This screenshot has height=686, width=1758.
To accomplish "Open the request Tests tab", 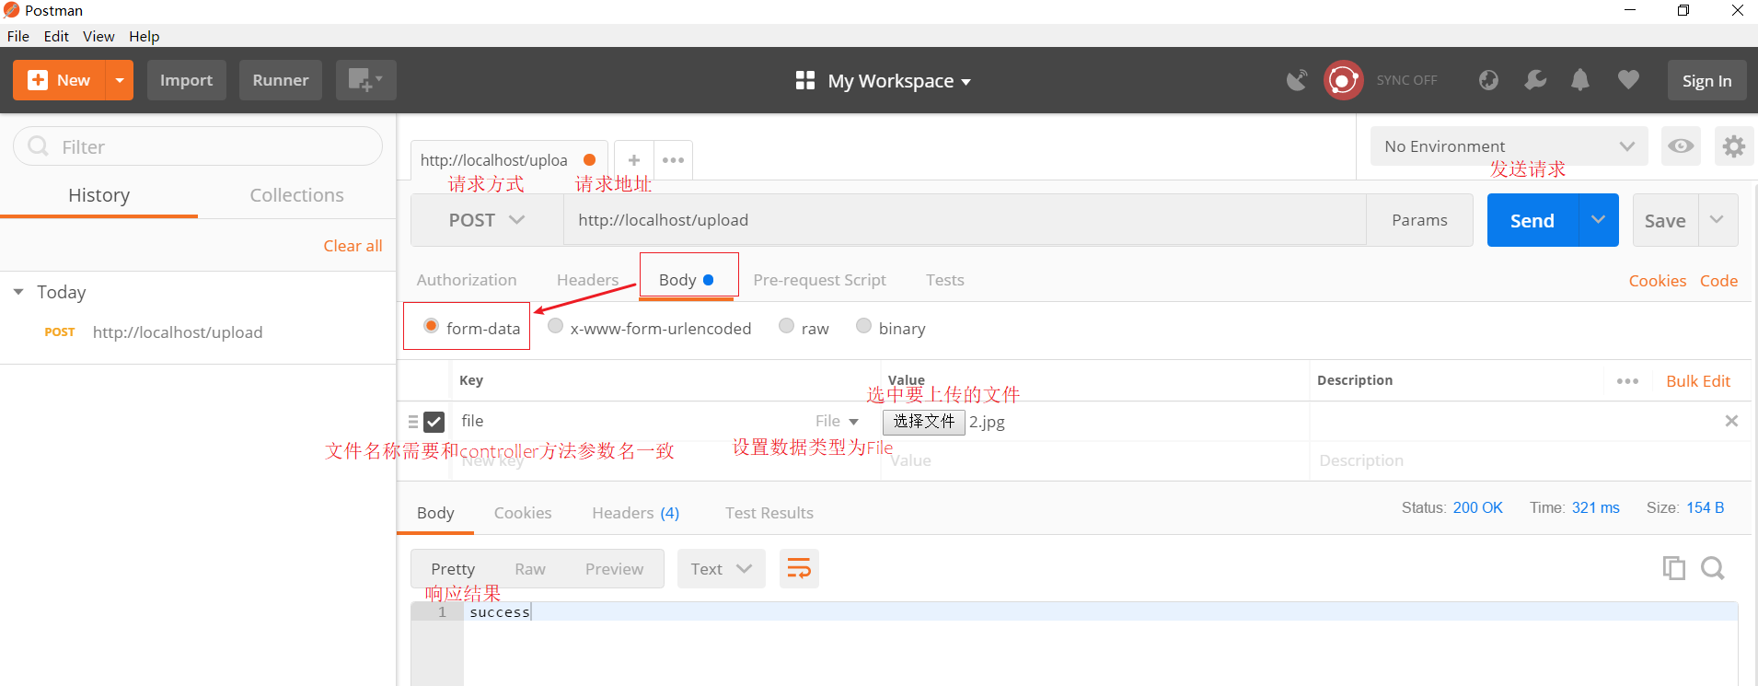I will click(x=945, y=280).
